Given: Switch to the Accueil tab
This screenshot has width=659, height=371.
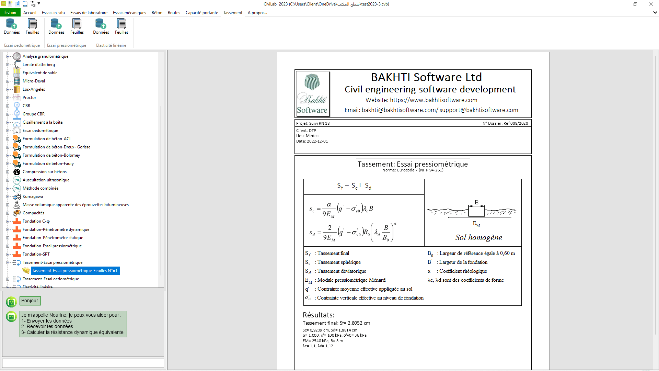Looking at the screenshot, I should click(x=30, y=13).
